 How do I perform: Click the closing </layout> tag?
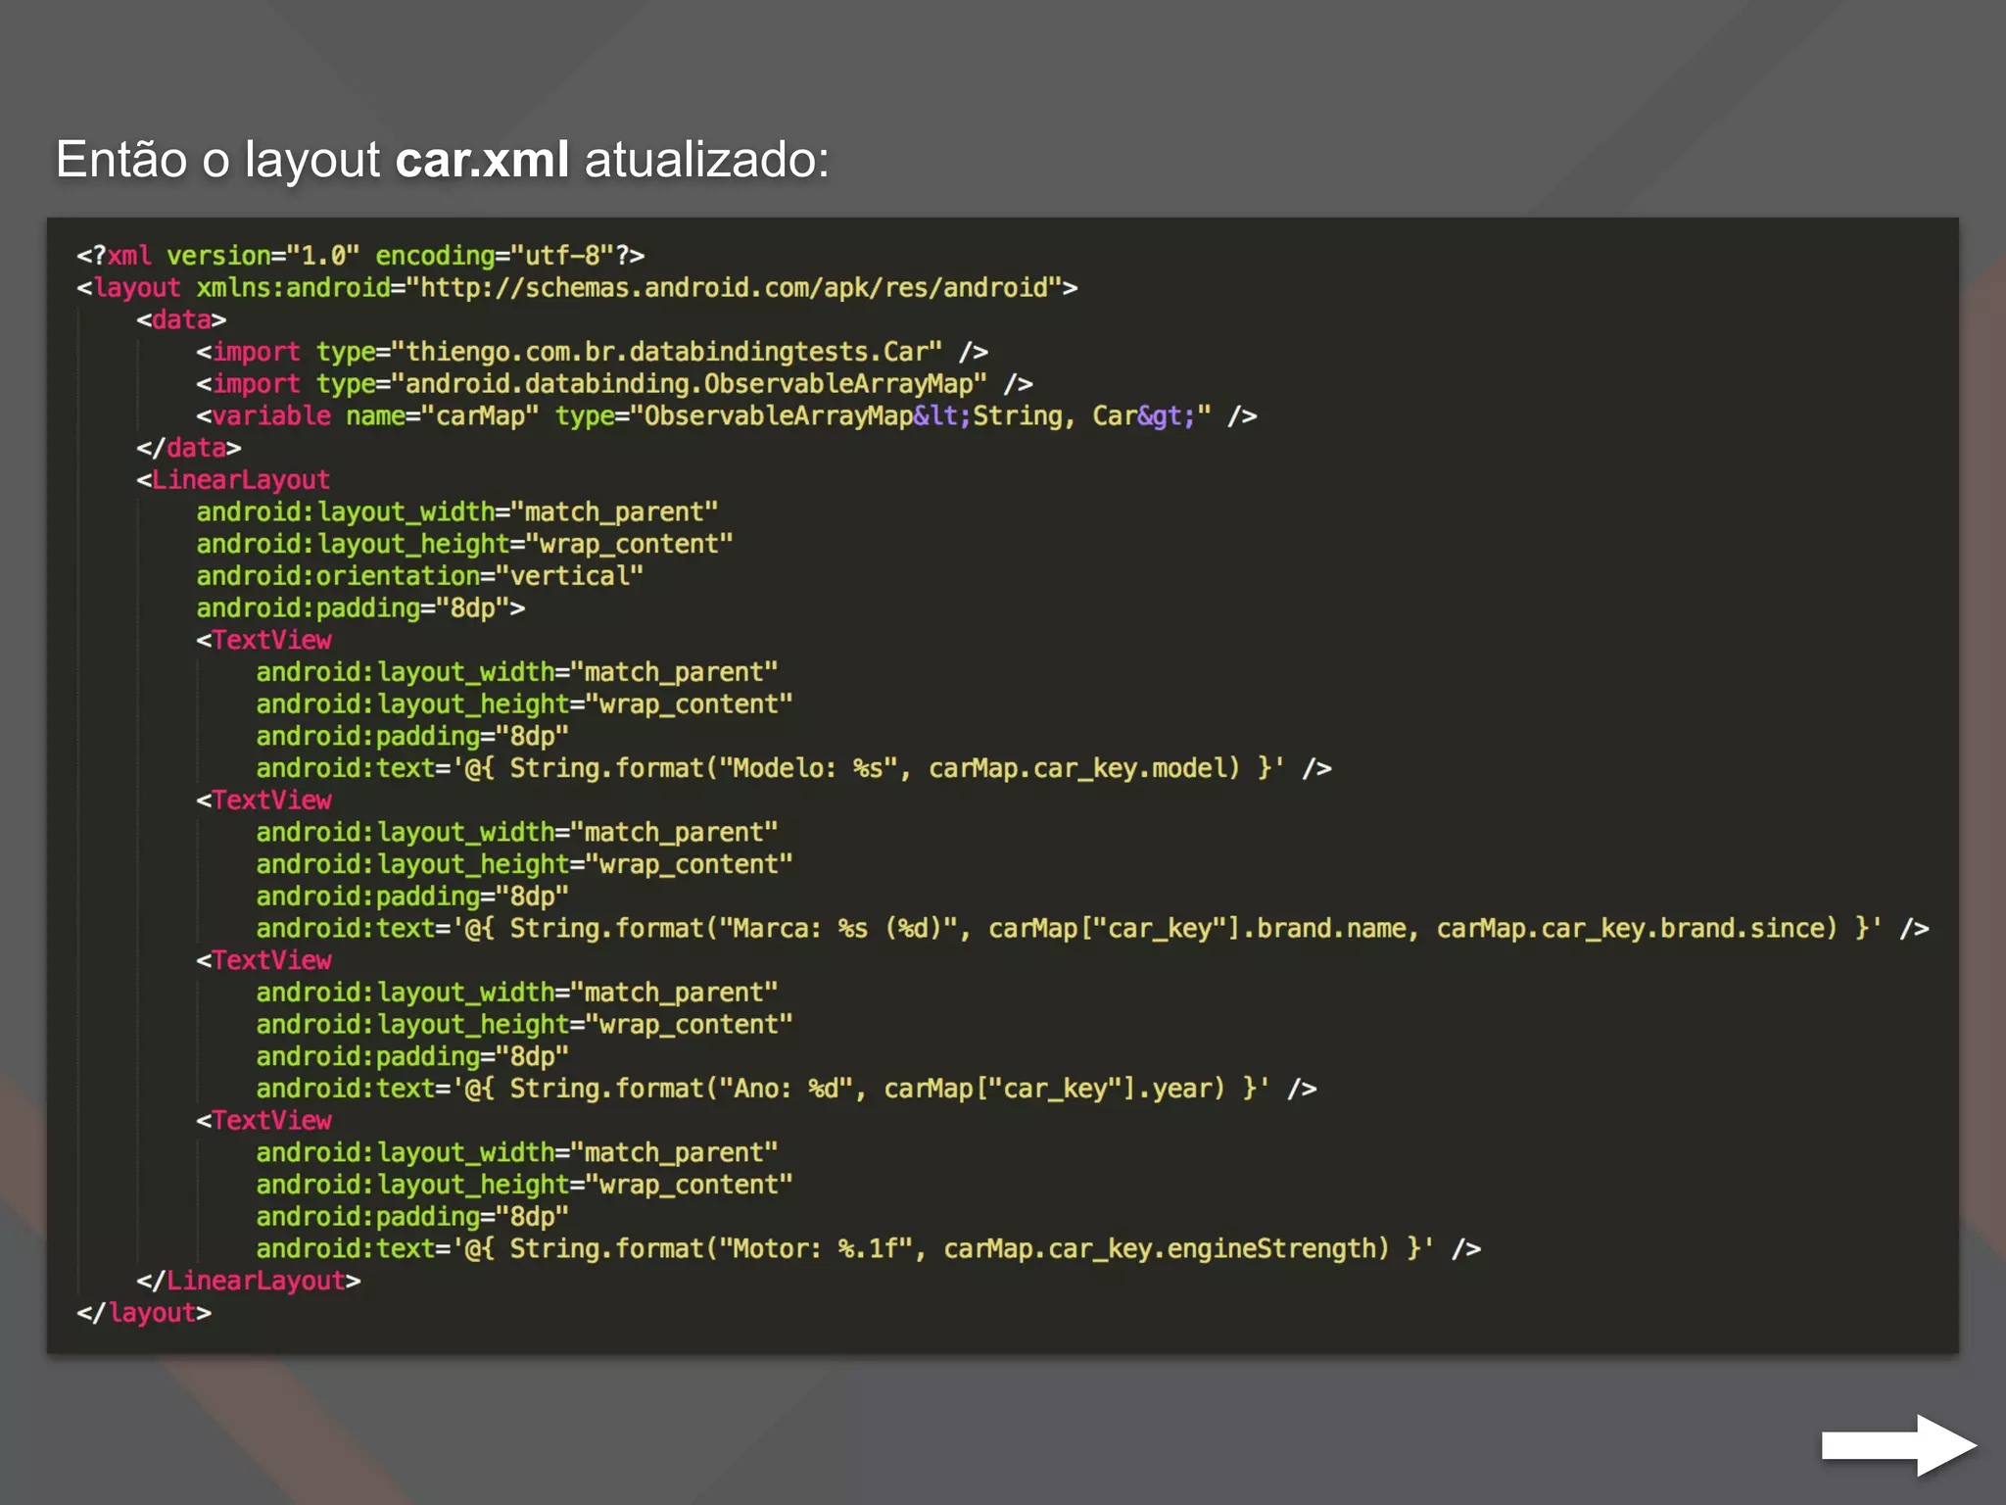click(144, 1313)
